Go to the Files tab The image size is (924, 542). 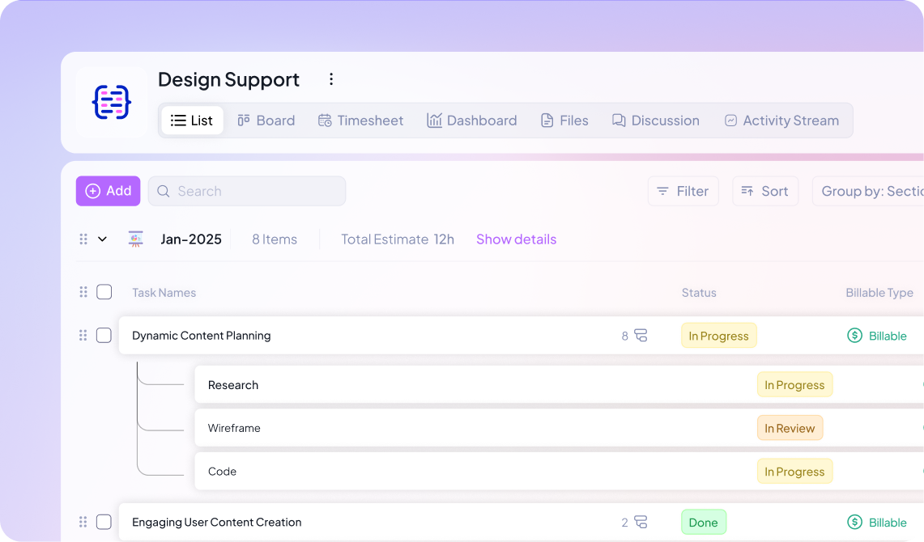(x=564, y=121)
